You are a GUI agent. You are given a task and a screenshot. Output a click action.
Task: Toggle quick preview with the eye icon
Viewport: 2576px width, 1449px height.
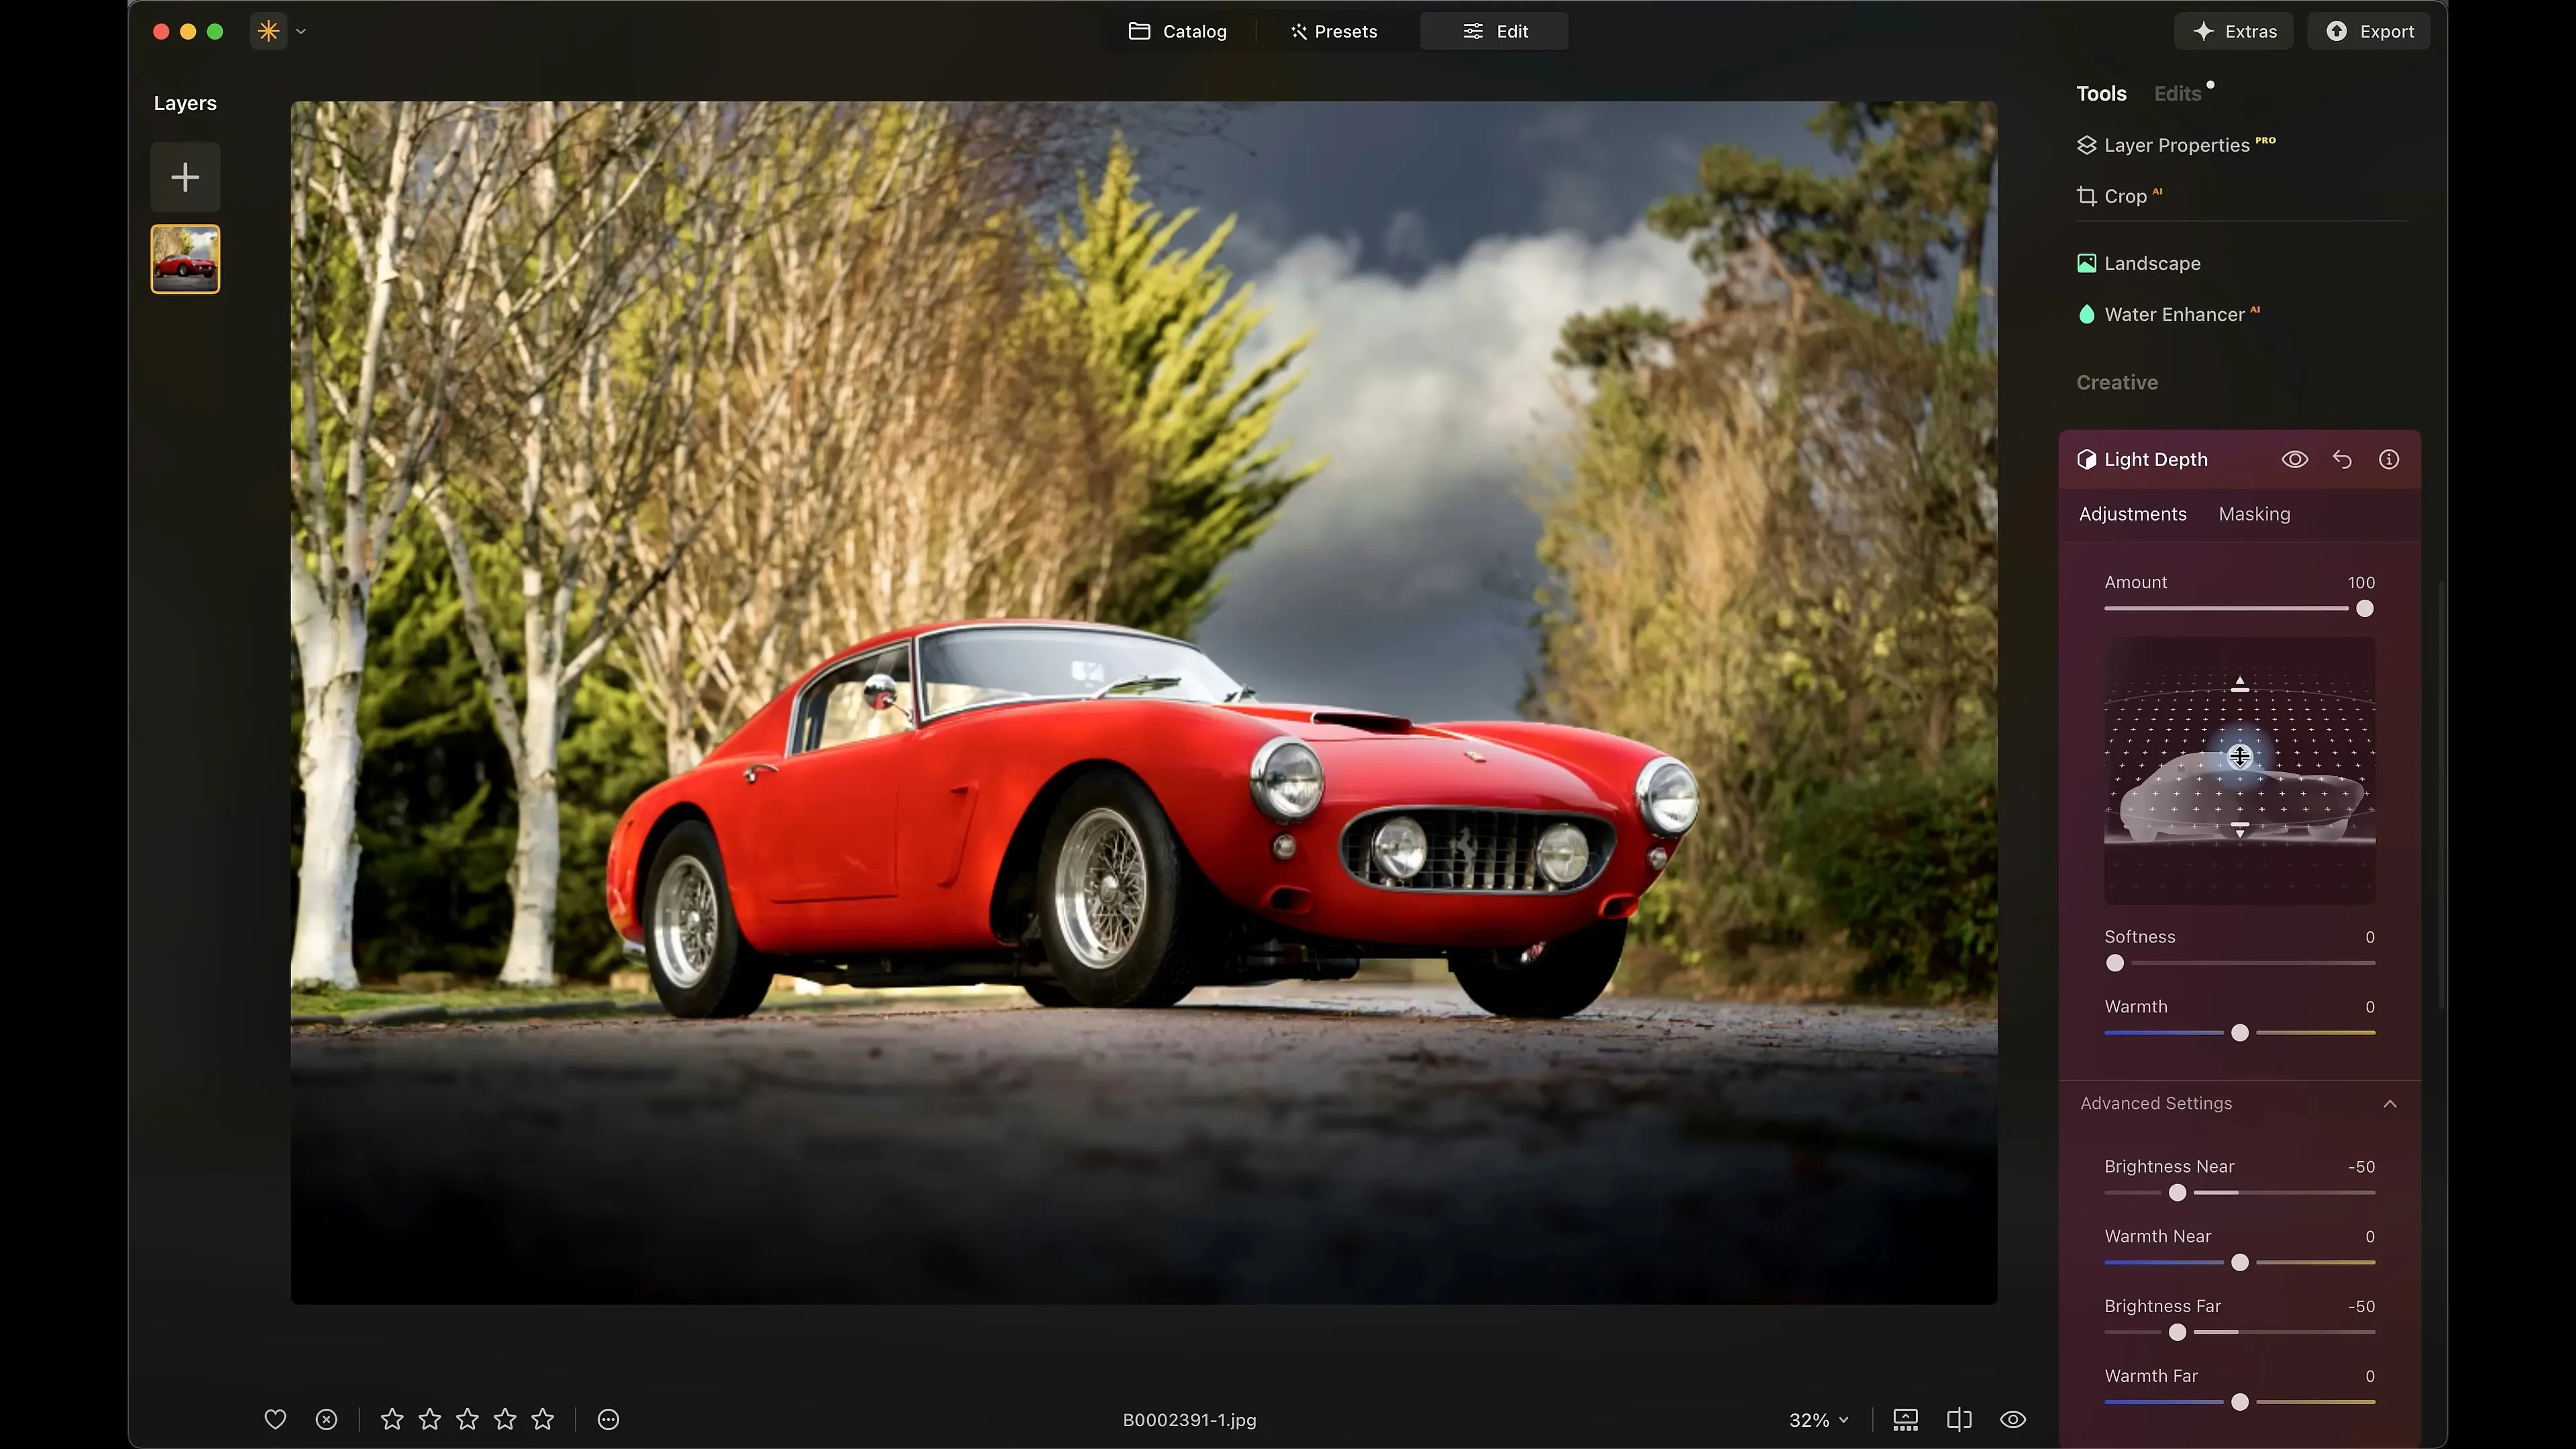tap(2013, 1419)
